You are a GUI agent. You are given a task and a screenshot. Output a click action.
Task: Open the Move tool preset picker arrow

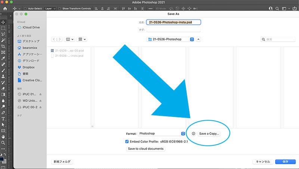point(19,9)
